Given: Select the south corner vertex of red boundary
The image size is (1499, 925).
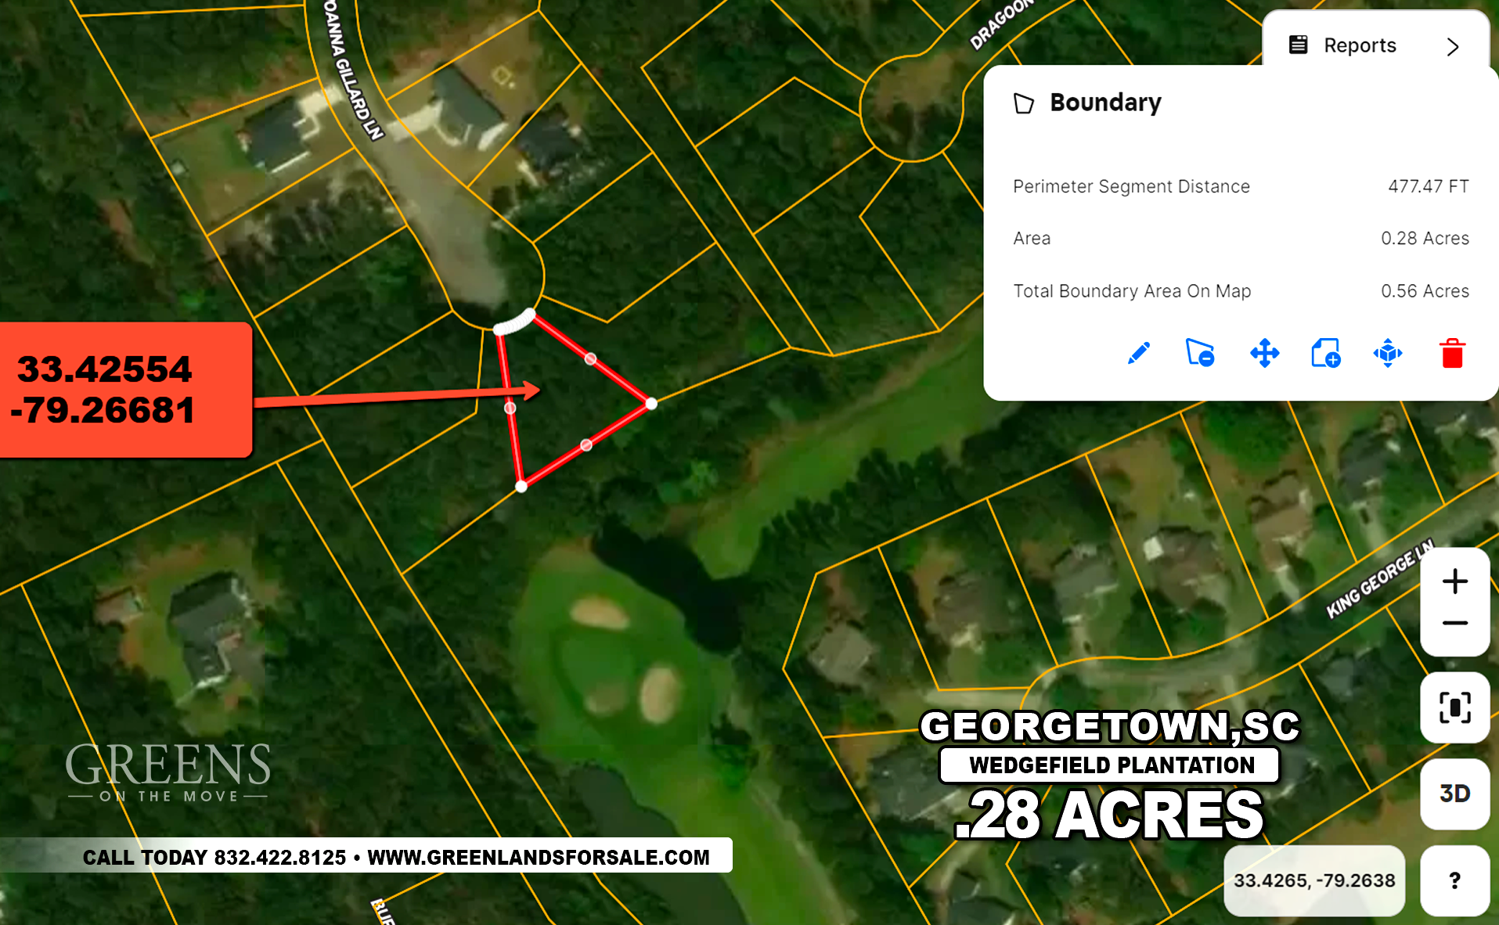Looking at the screenshot, I should click(521, 487).
